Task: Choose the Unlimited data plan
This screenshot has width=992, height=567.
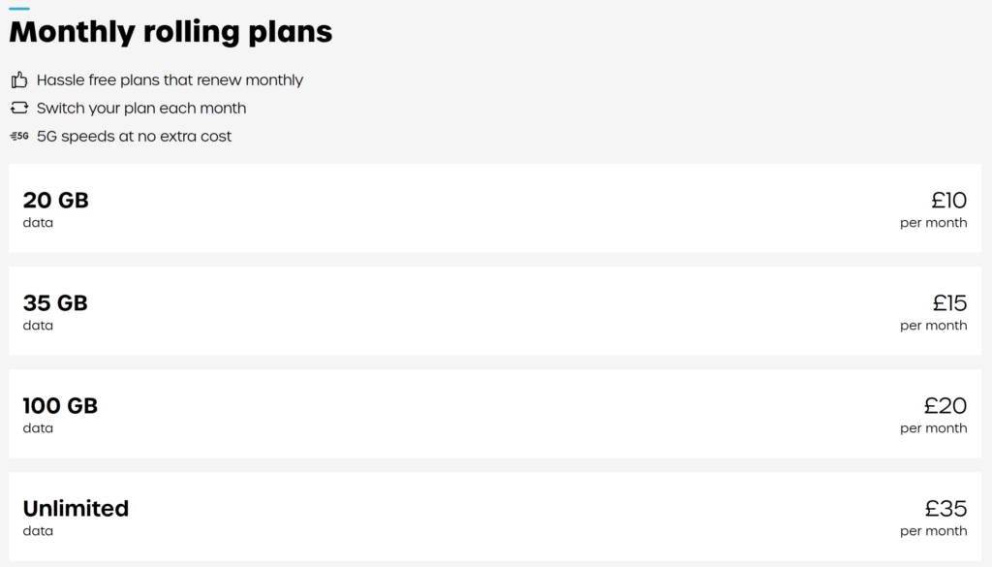Action: click(495, 517)
